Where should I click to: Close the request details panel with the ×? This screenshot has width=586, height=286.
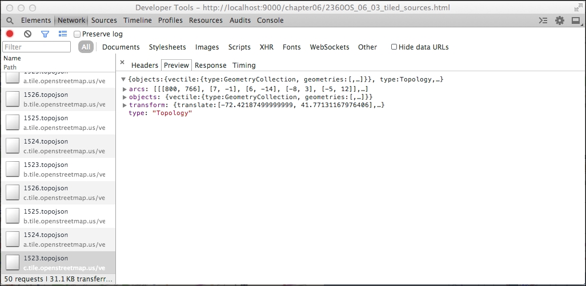pos(122,63)
